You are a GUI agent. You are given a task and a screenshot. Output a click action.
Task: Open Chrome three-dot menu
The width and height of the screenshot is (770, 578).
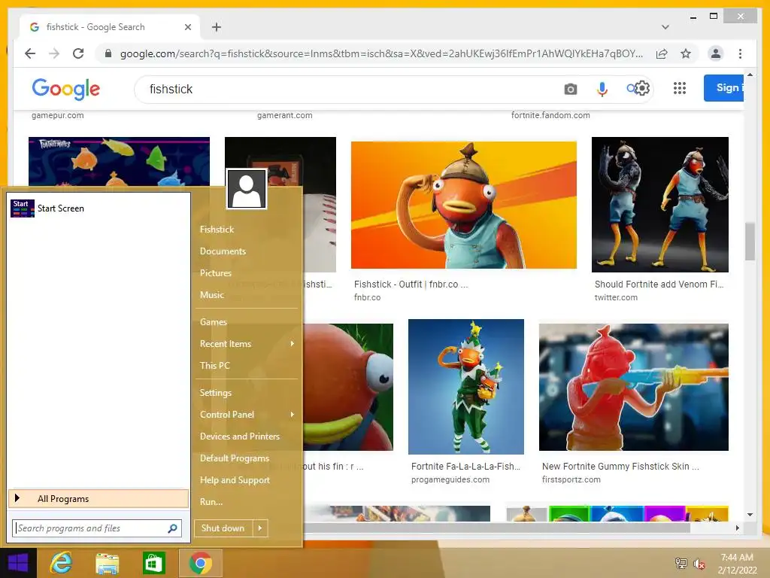click(x=740, y=53)
